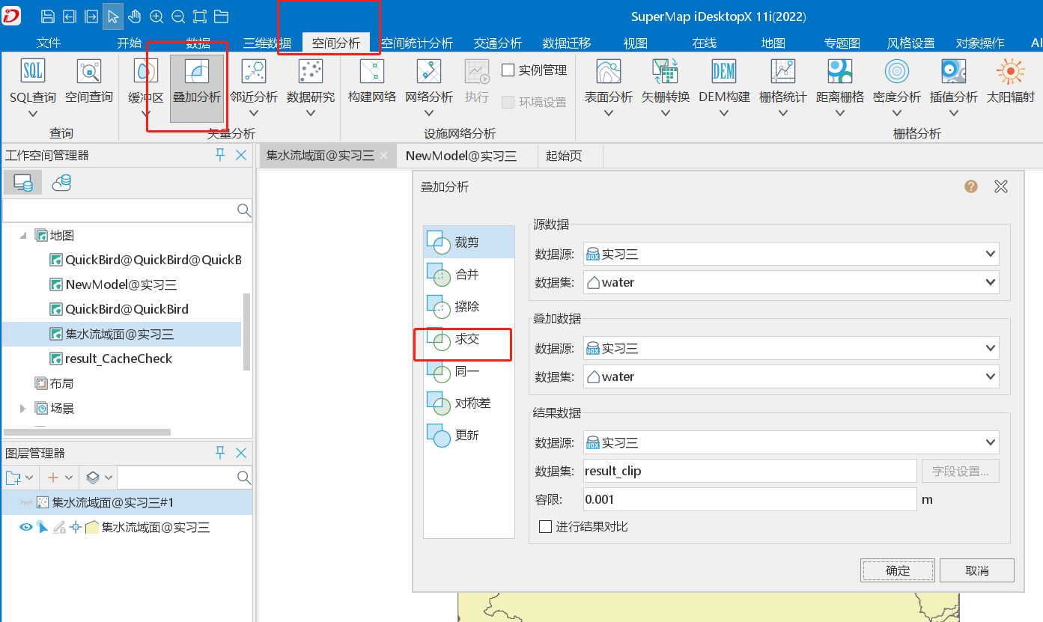Click the 容限 0.001 input field
The width and height of the screenshot is (1043, 622).
point(749,499)
